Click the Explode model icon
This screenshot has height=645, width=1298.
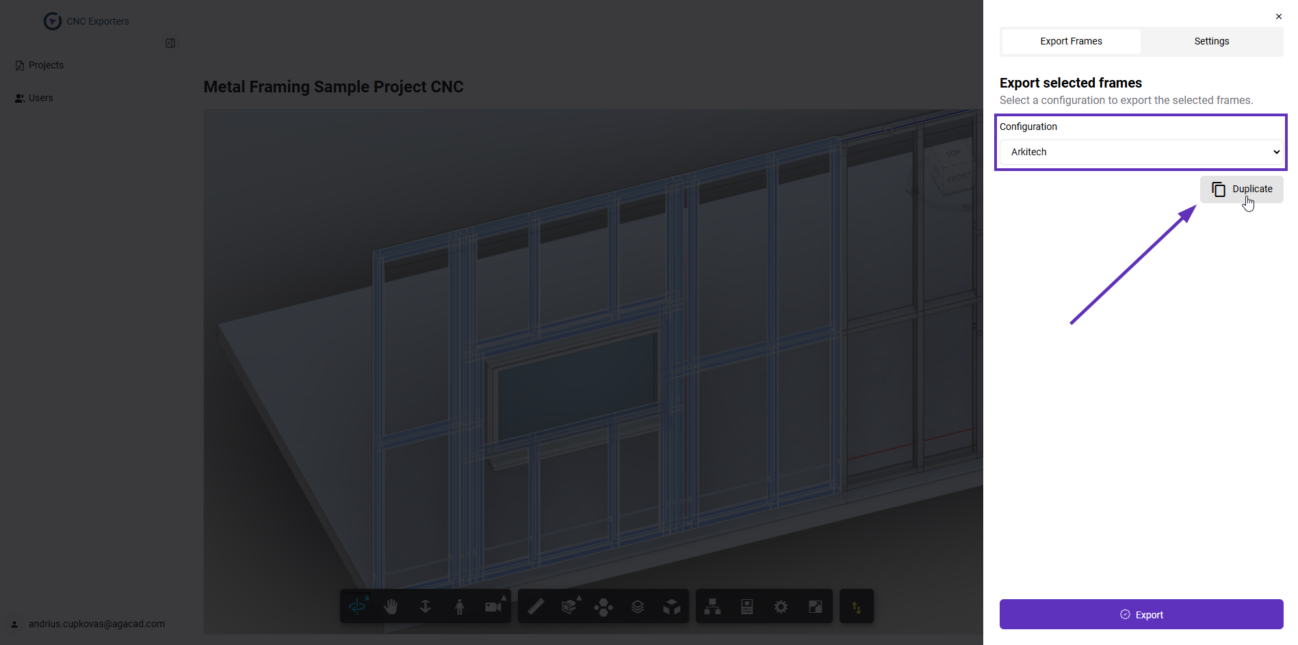(603, 607)
